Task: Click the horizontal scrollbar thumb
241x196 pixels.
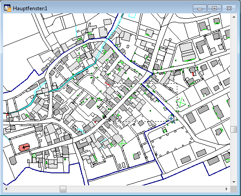Action: (x=63, y=189)
